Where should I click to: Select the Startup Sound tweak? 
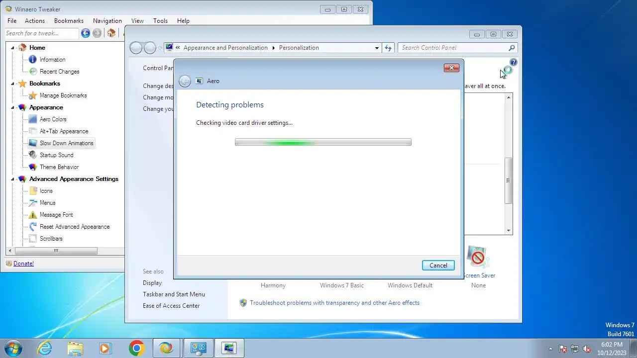[56, 155]
